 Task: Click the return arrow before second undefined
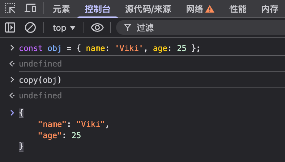click(12, 96)
